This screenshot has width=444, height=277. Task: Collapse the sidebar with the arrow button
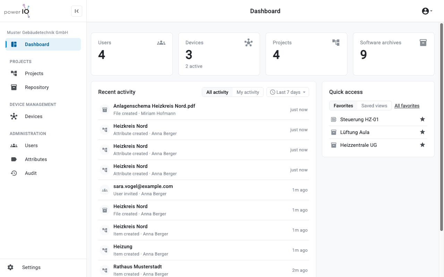pyautogui.click(x=77, y=11)
